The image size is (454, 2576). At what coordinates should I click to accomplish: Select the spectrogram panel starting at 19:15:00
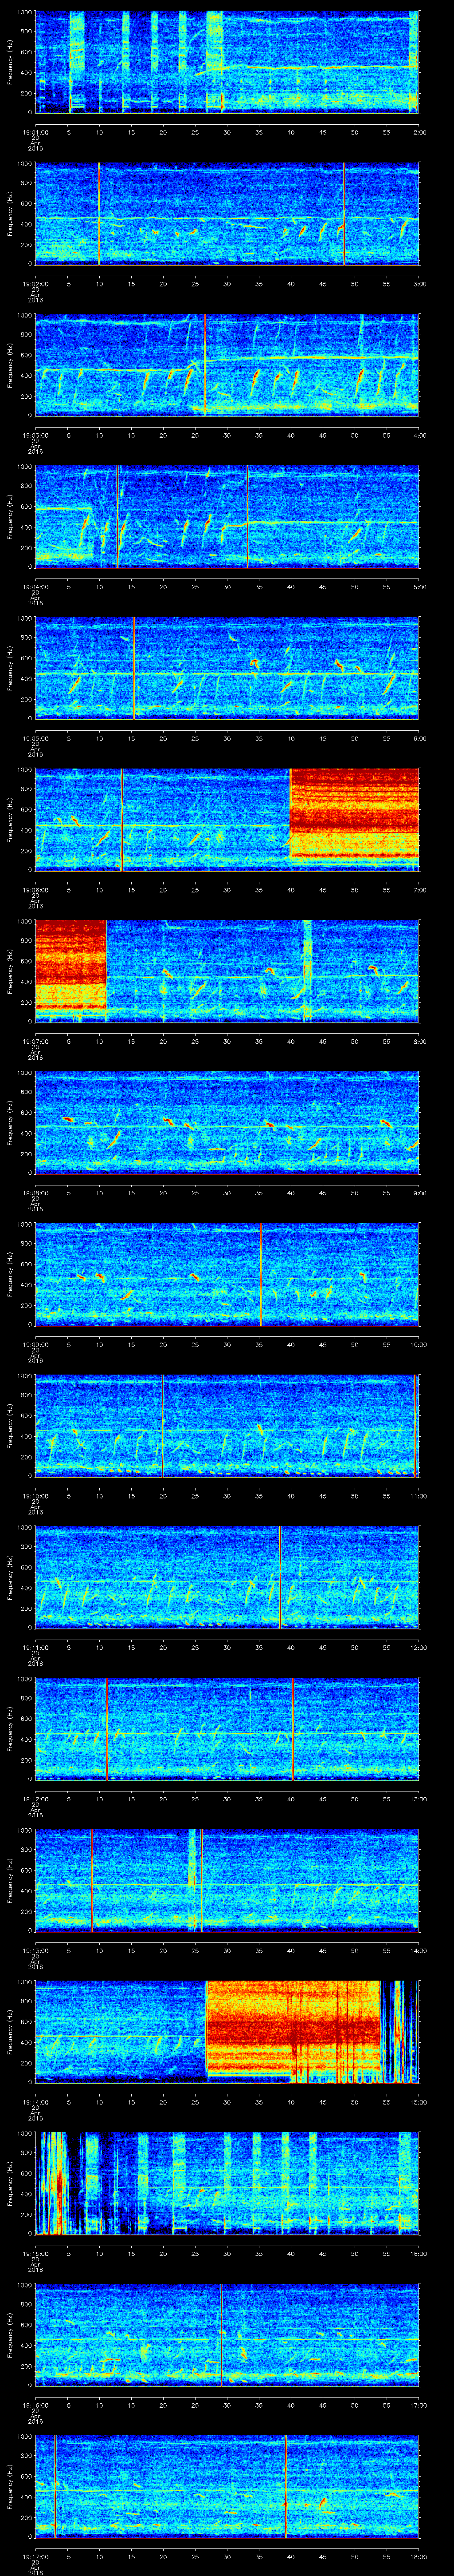[x=227, y=2183]
